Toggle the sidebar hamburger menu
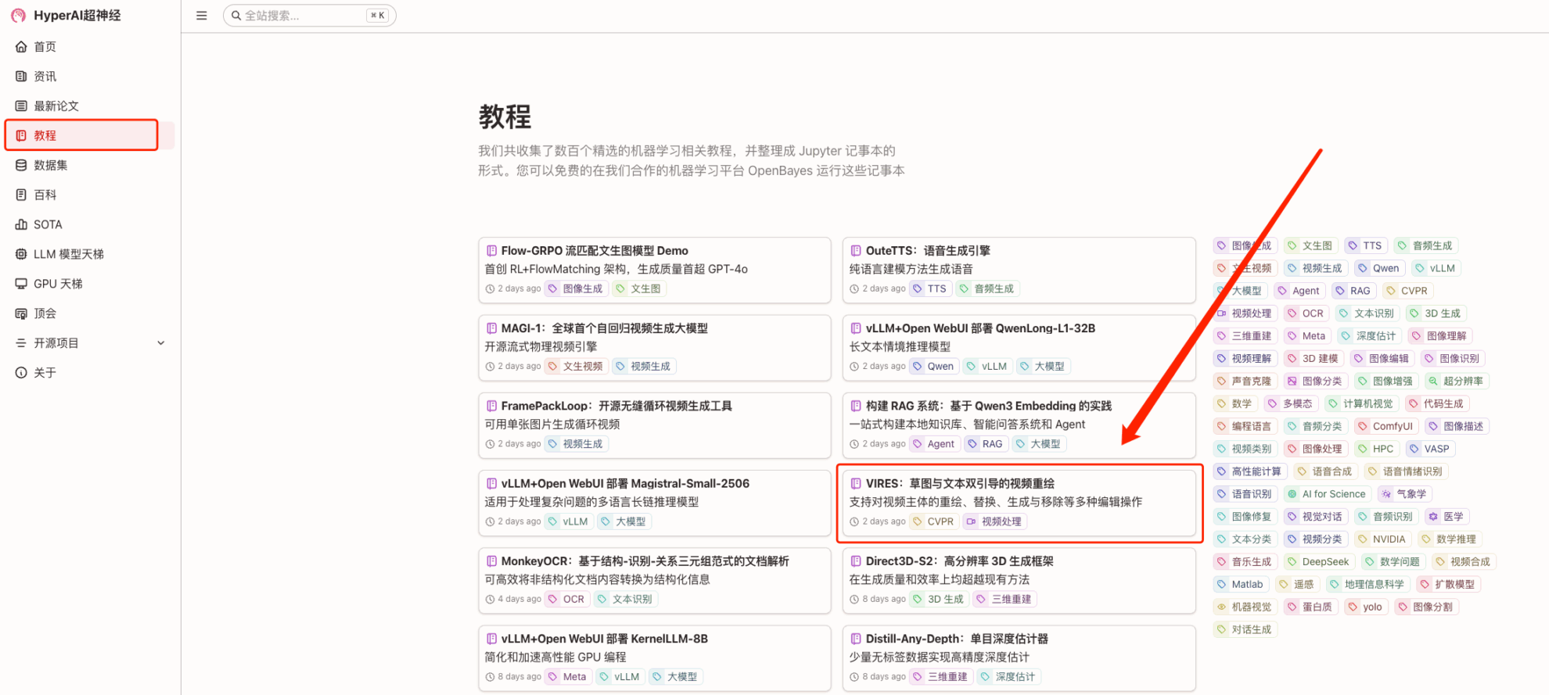 click(202, 16)
